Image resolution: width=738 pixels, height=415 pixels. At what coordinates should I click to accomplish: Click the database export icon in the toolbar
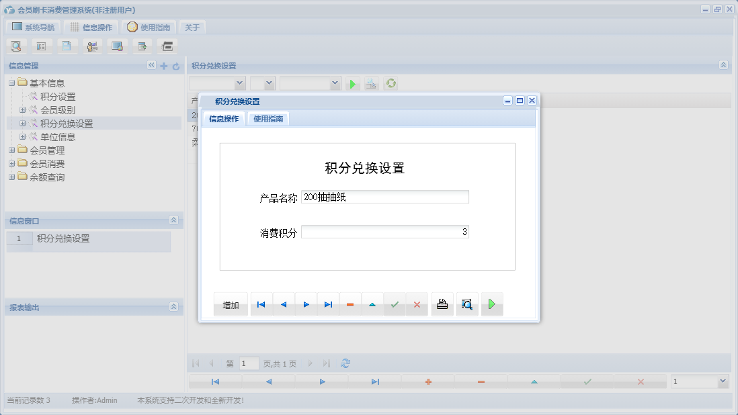coord(142,46)
